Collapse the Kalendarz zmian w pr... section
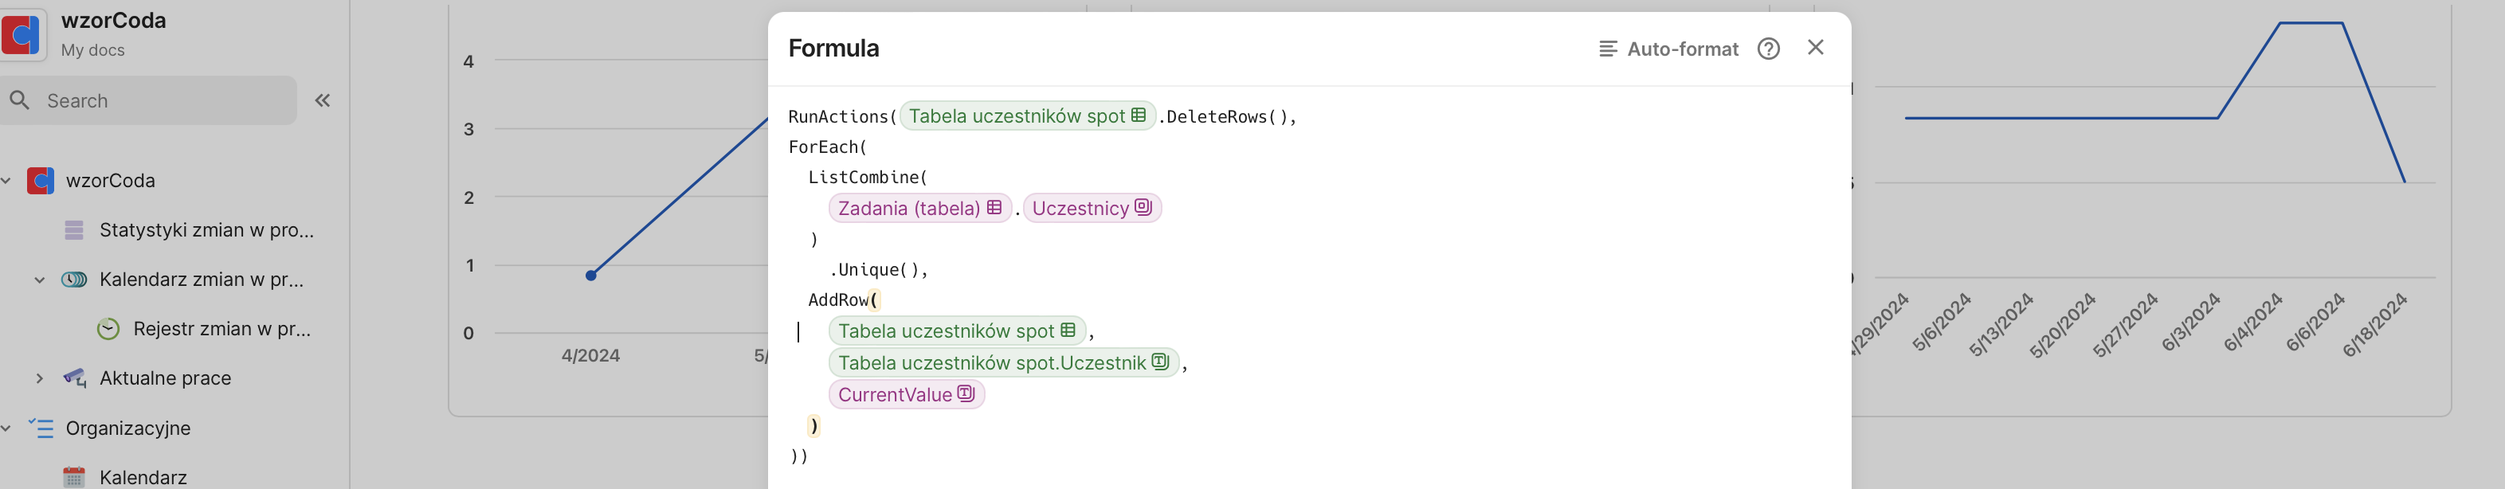This screenshot has height=489, width=2505. pyautogui.click(x=39, y=280)
